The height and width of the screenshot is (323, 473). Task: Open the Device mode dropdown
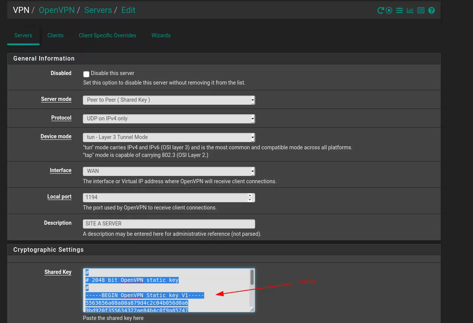pyautogui.click(x=169, y=137)
